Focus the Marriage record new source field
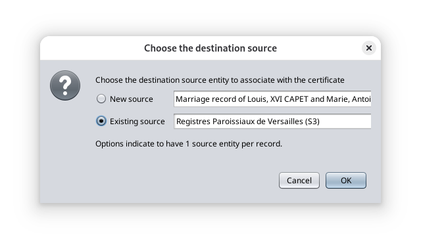 coord(272,99)
